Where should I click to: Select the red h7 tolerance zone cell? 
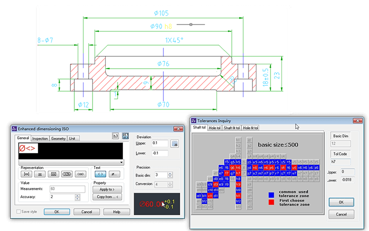[238, 173]
